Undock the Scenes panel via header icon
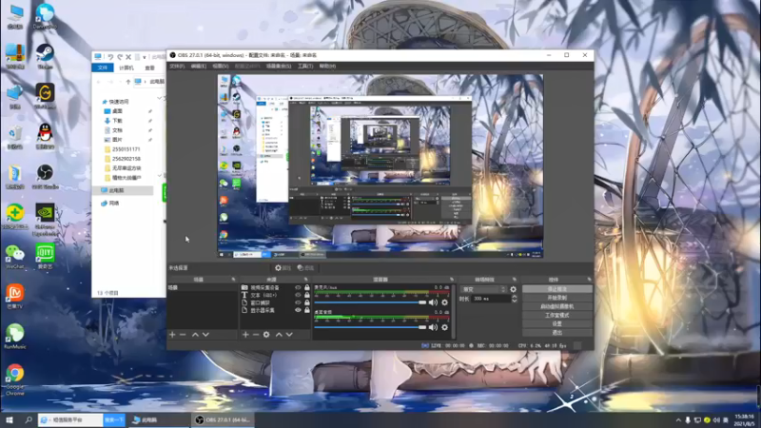 click(233, 280)
